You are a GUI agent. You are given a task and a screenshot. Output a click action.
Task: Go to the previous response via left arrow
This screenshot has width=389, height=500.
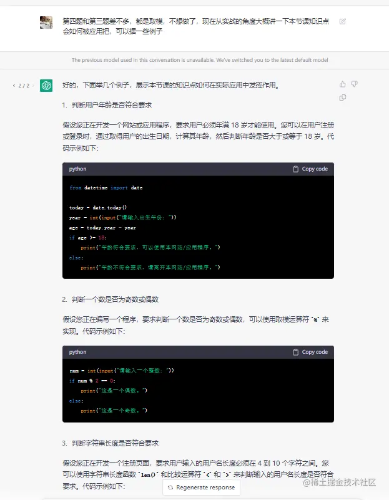(14, 86)
